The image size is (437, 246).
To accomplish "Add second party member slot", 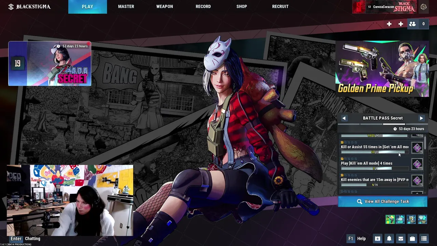I will click(x=401, y=24).
